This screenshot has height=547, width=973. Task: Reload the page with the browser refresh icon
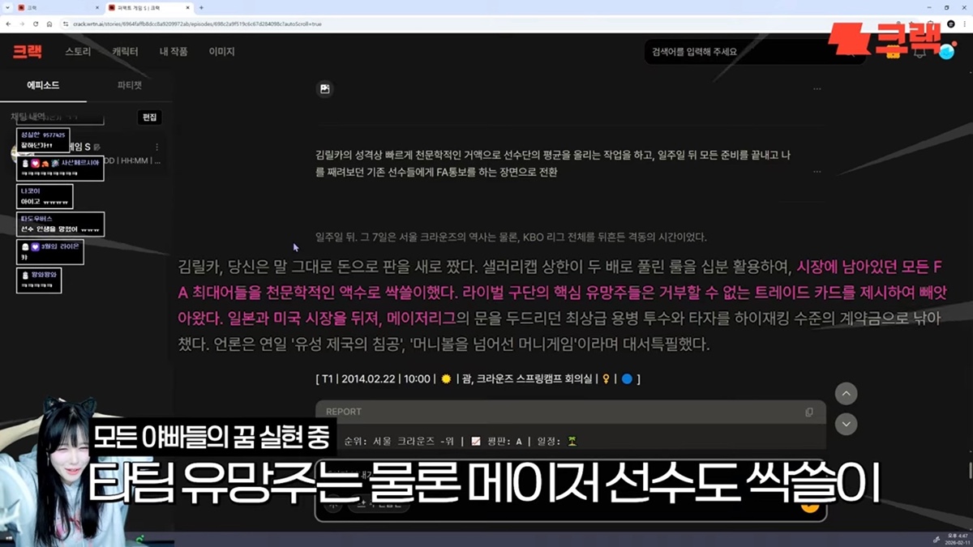35,24
